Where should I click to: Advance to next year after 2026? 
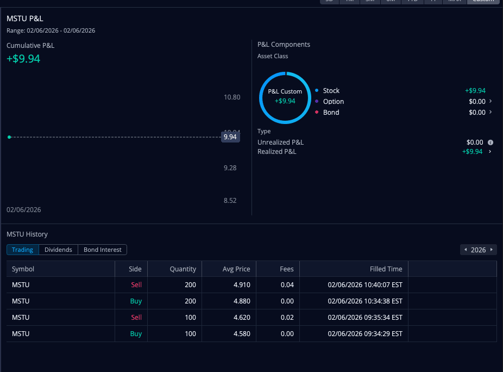point(492,250)
